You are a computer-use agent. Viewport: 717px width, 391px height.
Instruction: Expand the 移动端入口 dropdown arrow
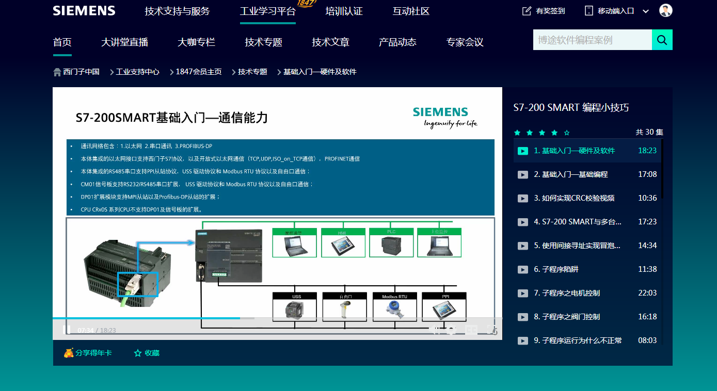coord(645,11)
